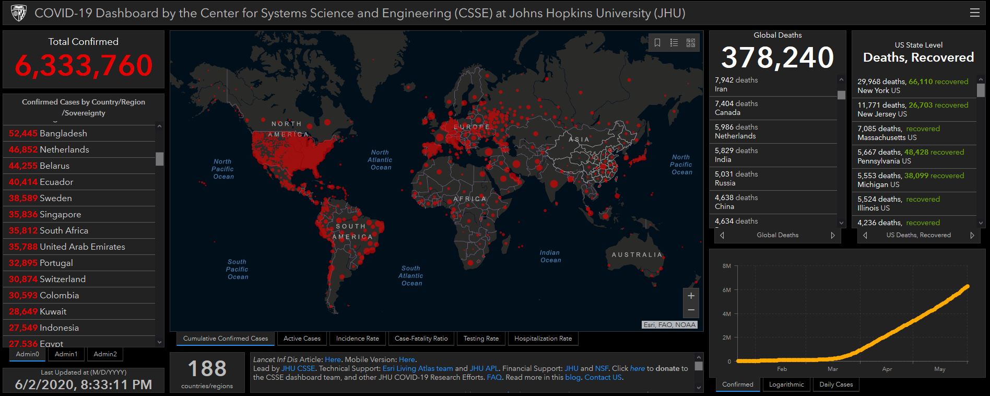The image size is (990, 396).
Task: Open the JHU APL link
Action: coord(484,368)
